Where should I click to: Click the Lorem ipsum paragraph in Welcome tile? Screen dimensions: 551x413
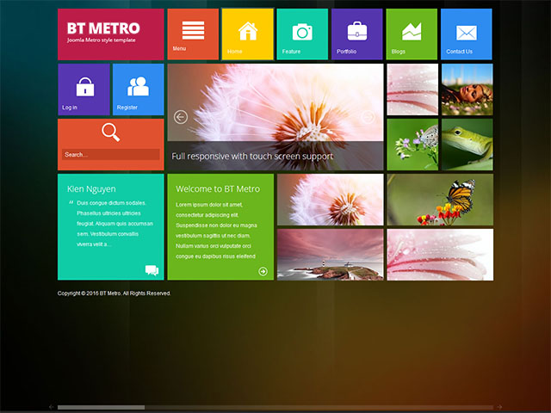tap(216, 231)
